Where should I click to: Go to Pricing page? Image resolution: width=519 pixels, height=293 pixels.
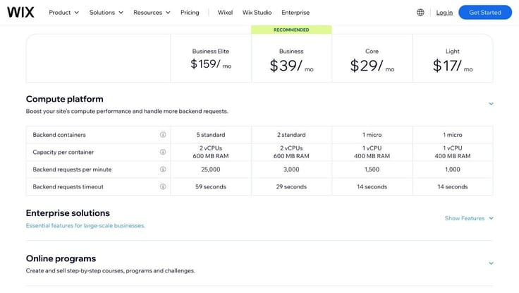pyautogui.click(x=190, y=12)
